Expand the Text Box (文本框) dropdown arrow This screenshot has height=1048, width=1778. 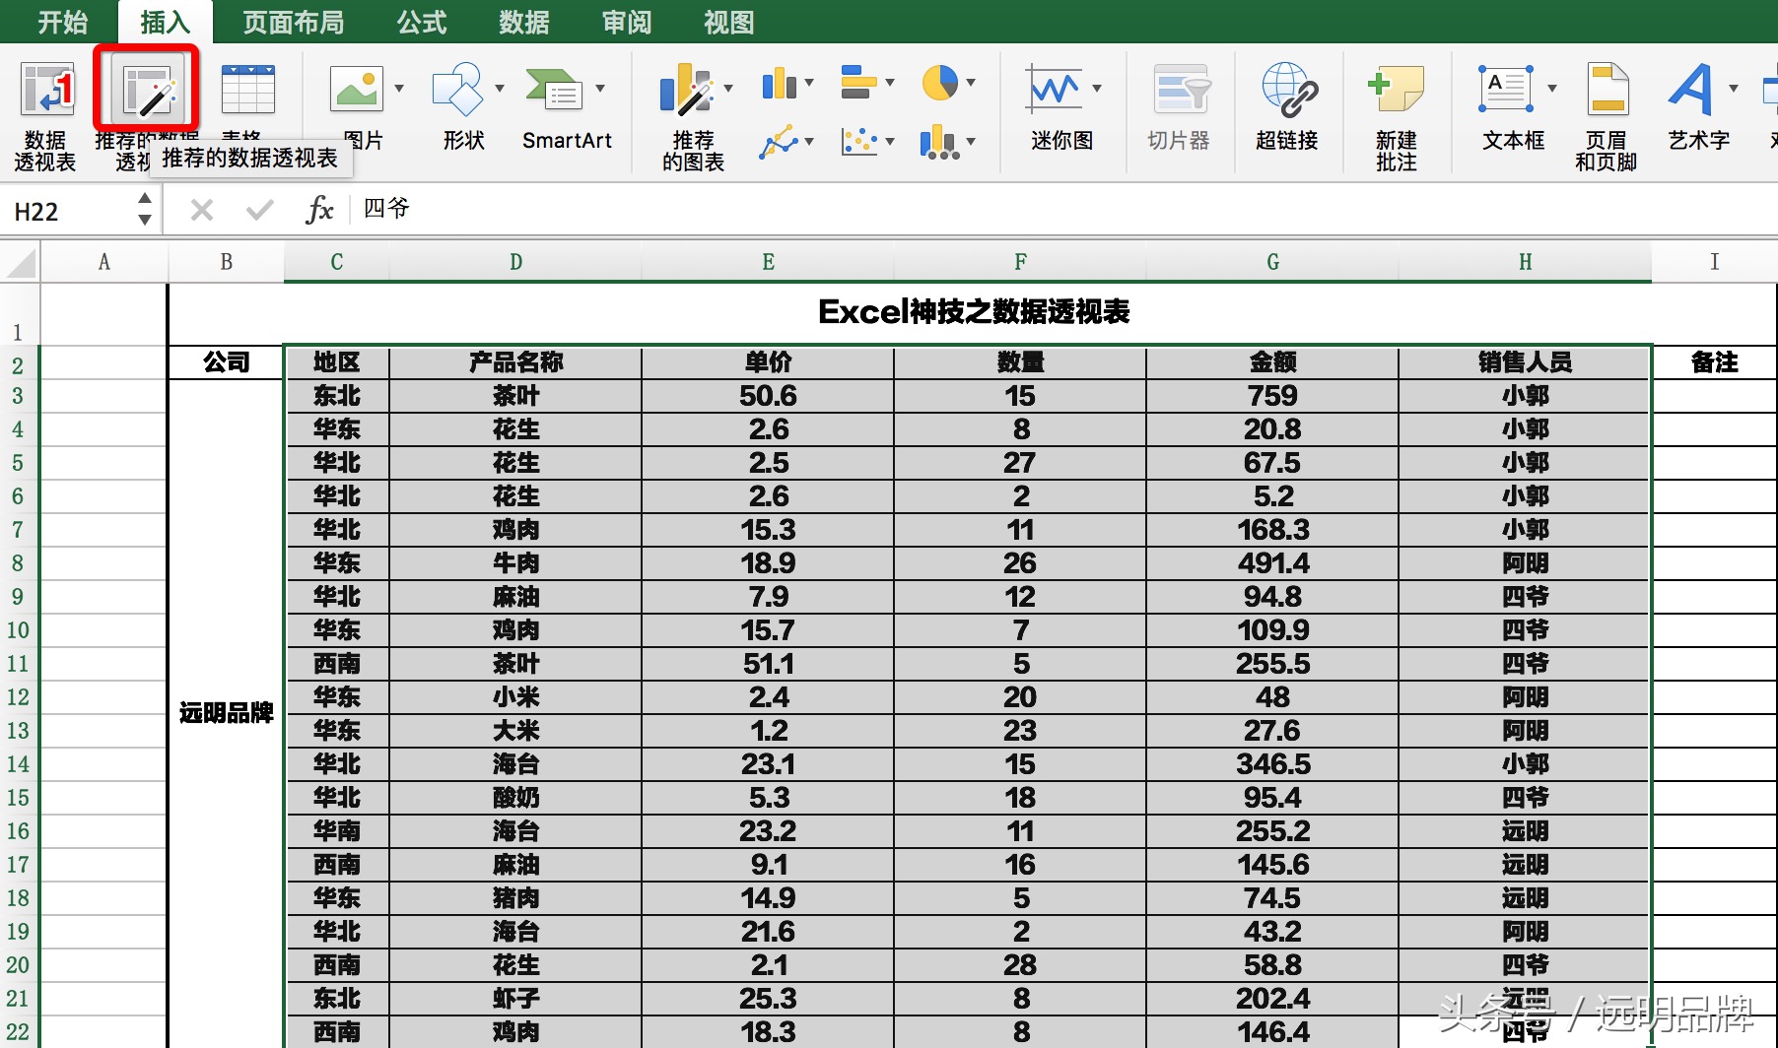click(1552, 89)
